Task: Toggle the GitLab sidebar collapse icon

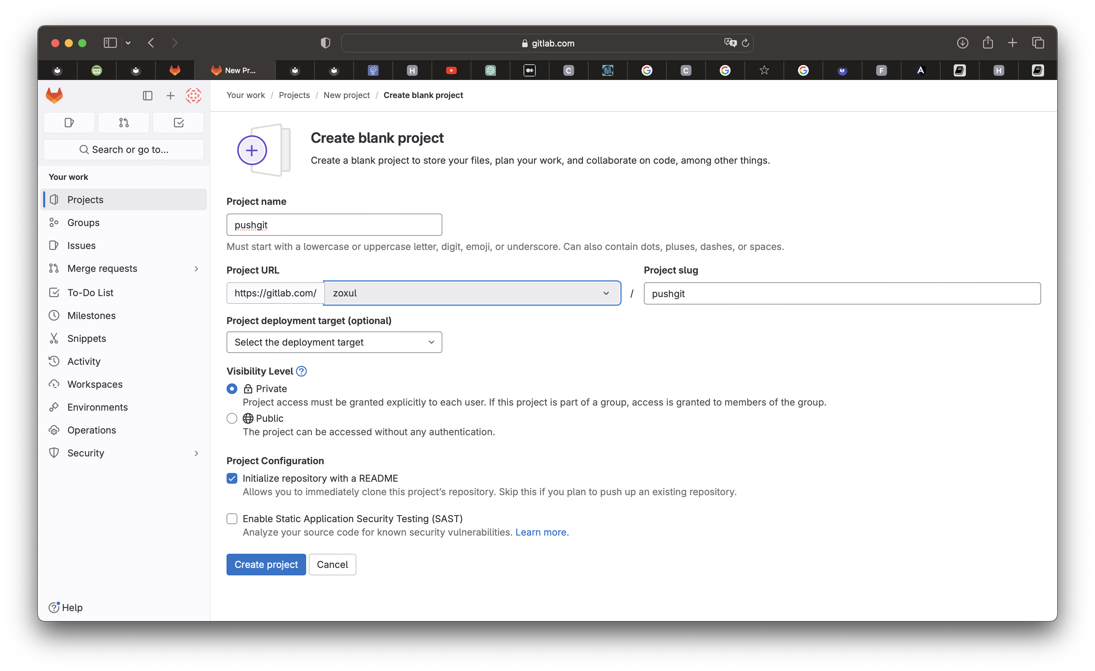Action: [148, 95]
